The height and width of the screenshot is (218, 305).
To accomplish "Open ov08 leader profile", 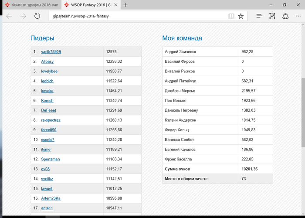I will point(45,169).
